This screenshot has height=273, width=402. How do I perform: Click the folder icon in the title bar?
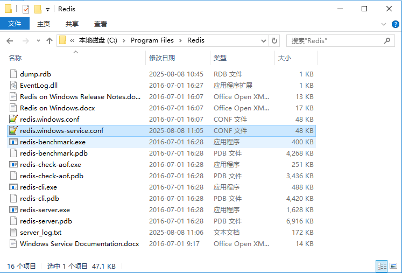(x=8, y=9)
